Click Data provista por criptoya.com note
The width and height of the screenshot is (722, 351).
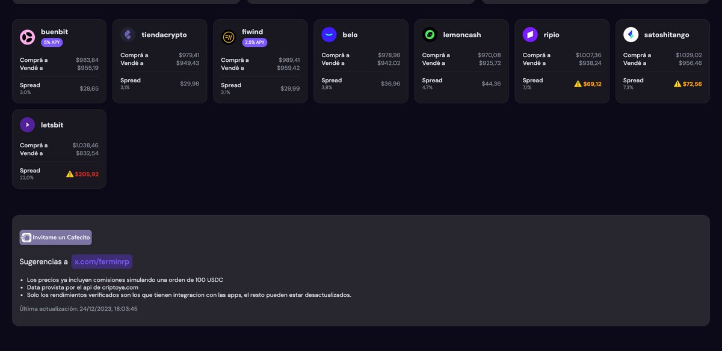83,287
